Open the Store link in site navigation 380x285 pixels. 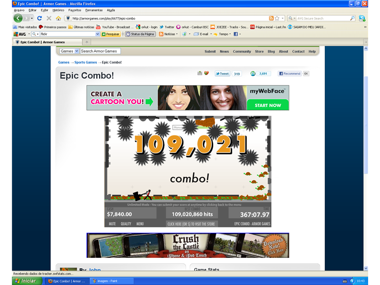259,51
